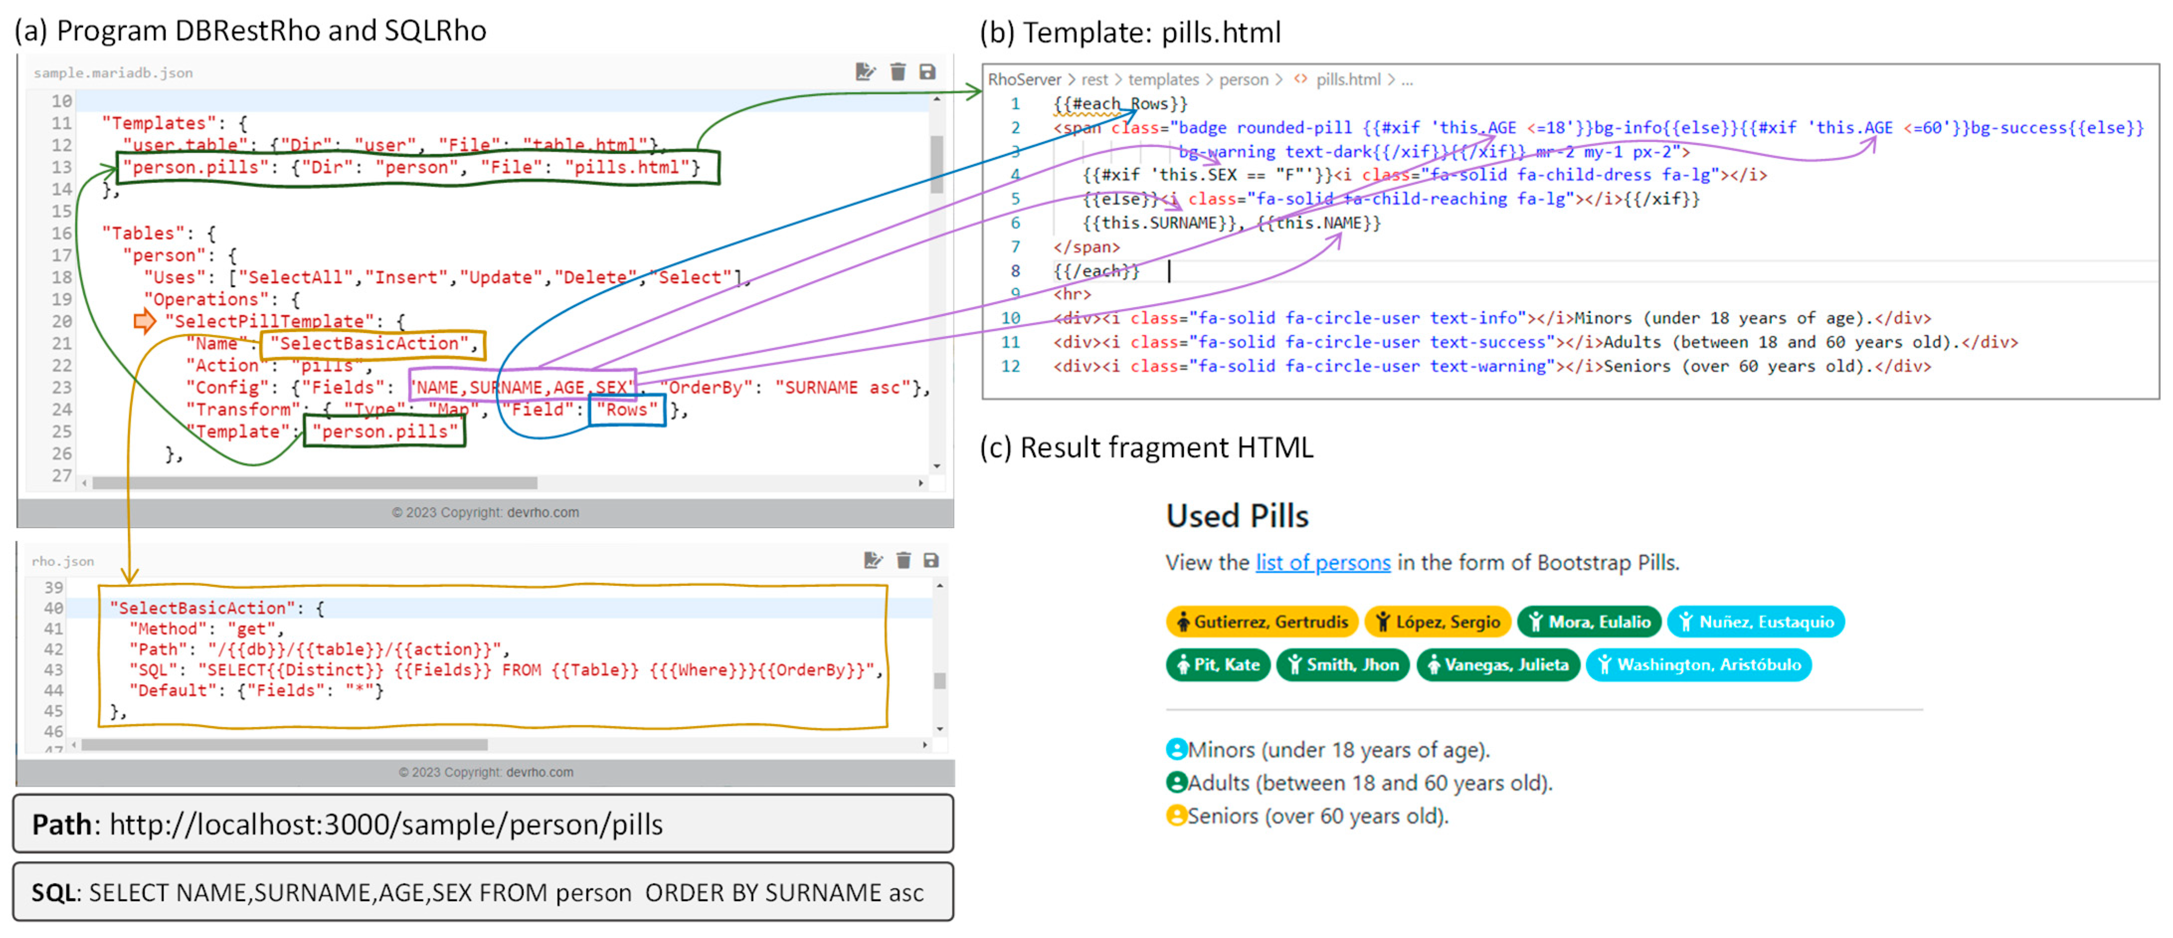Click the down arrow of rho.json vertical scrollbar
Viewport: 2173px width, 938px height.
(940, 729)
